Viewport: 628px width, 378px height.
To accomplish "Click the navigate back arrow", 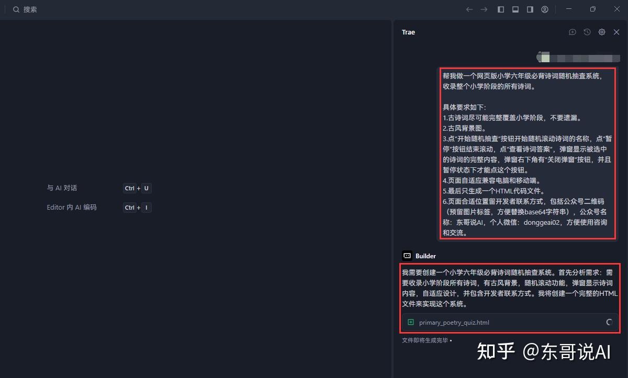I will point(469,9).
